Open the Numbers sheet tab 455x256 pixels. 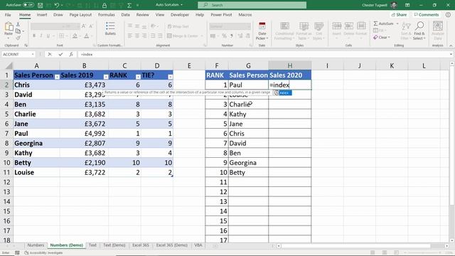pos(36,245)
